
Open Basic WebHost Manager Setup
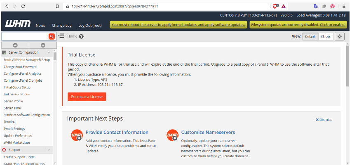click(x=27, y=60)
